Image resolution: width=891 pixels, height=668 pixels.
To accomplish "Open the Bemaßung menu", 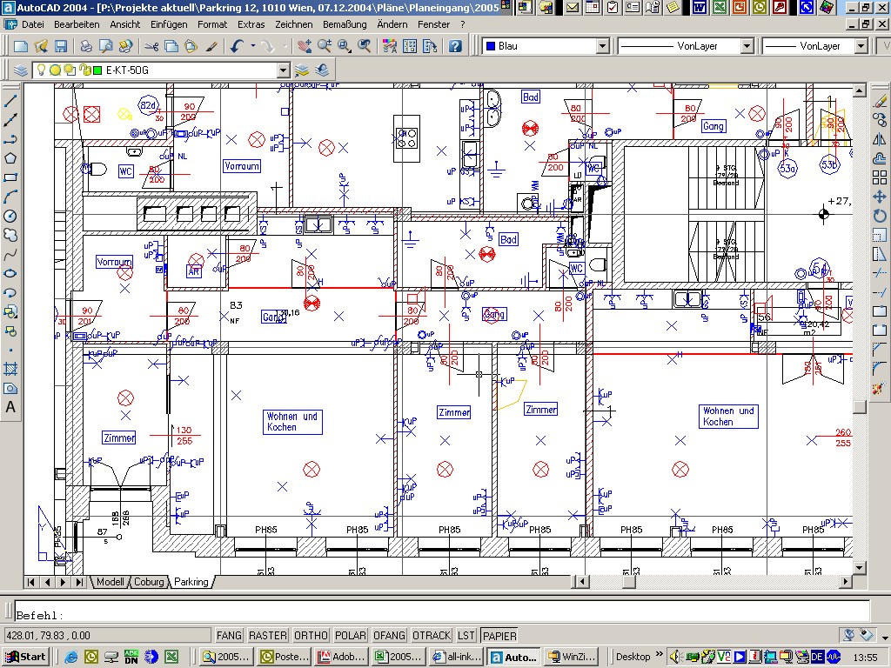I will (345, 24).
